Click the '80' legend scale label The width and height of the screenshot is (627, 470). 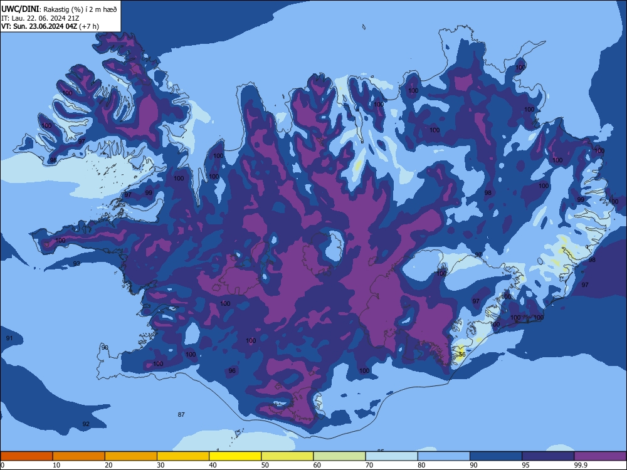pos(421,465)
